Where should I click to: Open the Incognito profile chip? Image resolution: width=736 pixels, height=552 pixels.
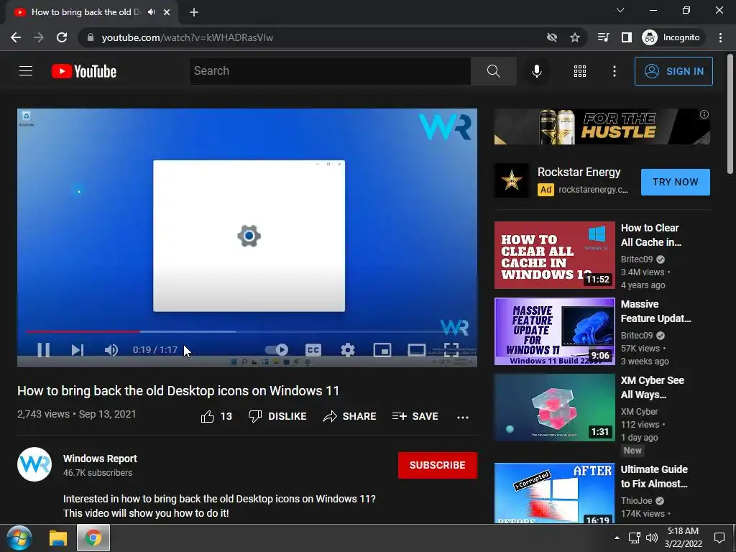click(x=671, y=37)
